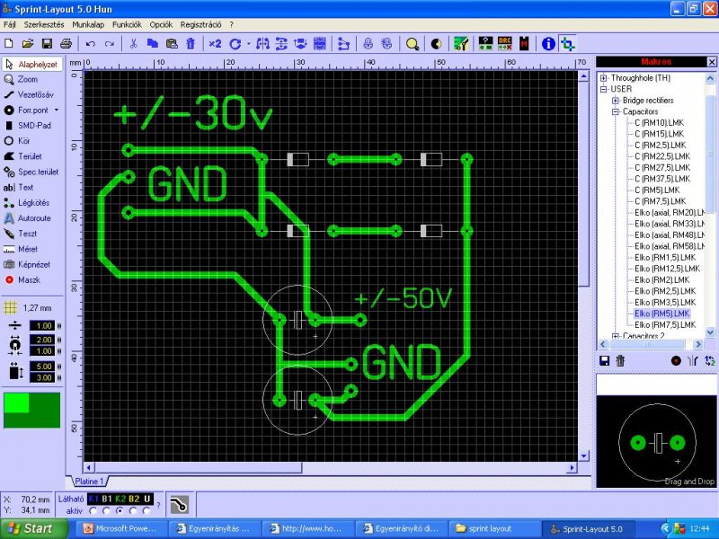The image size is (719, 539).
Task: Open the Opciók menu
Action: click(161, 25)
